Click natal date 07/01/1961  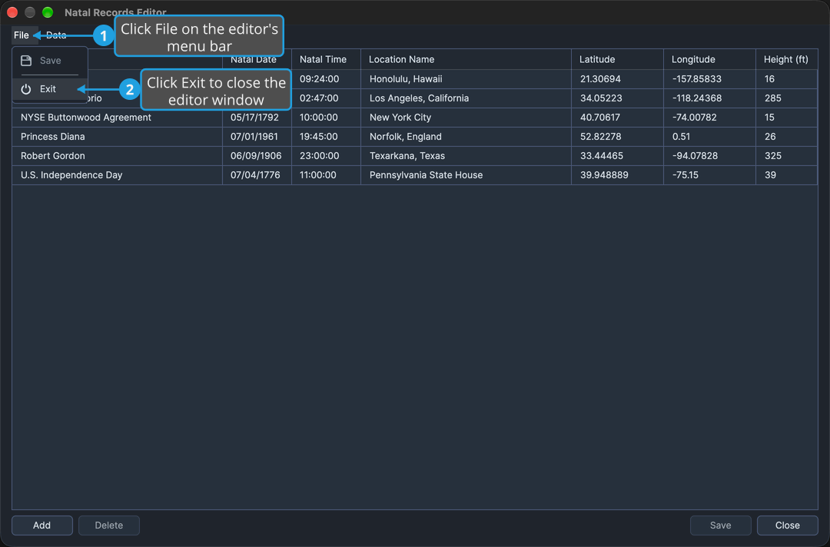point(257,137)
